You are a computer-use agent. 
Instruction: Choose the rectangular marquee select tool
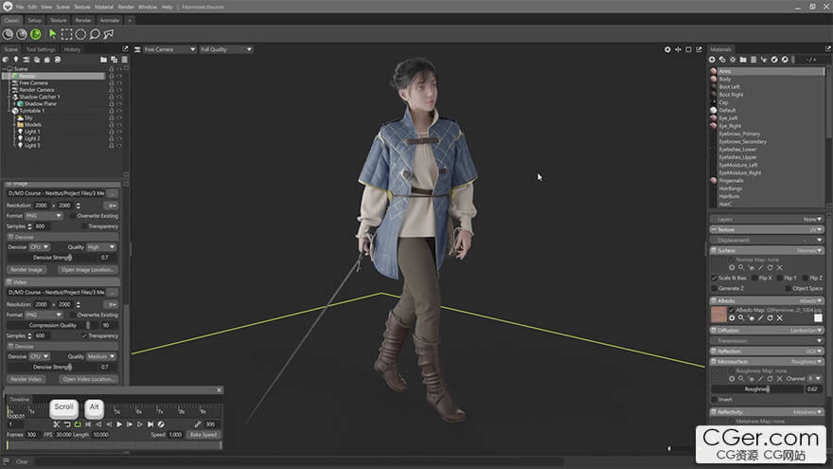click(x=66, y=34)
